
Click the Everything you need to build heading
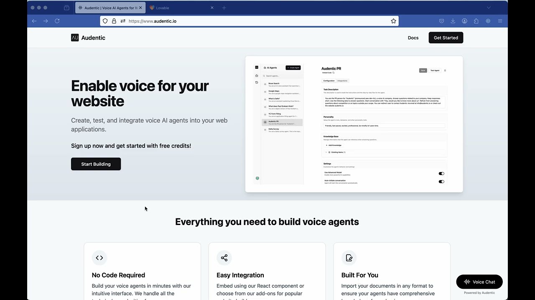pos(267,222)
